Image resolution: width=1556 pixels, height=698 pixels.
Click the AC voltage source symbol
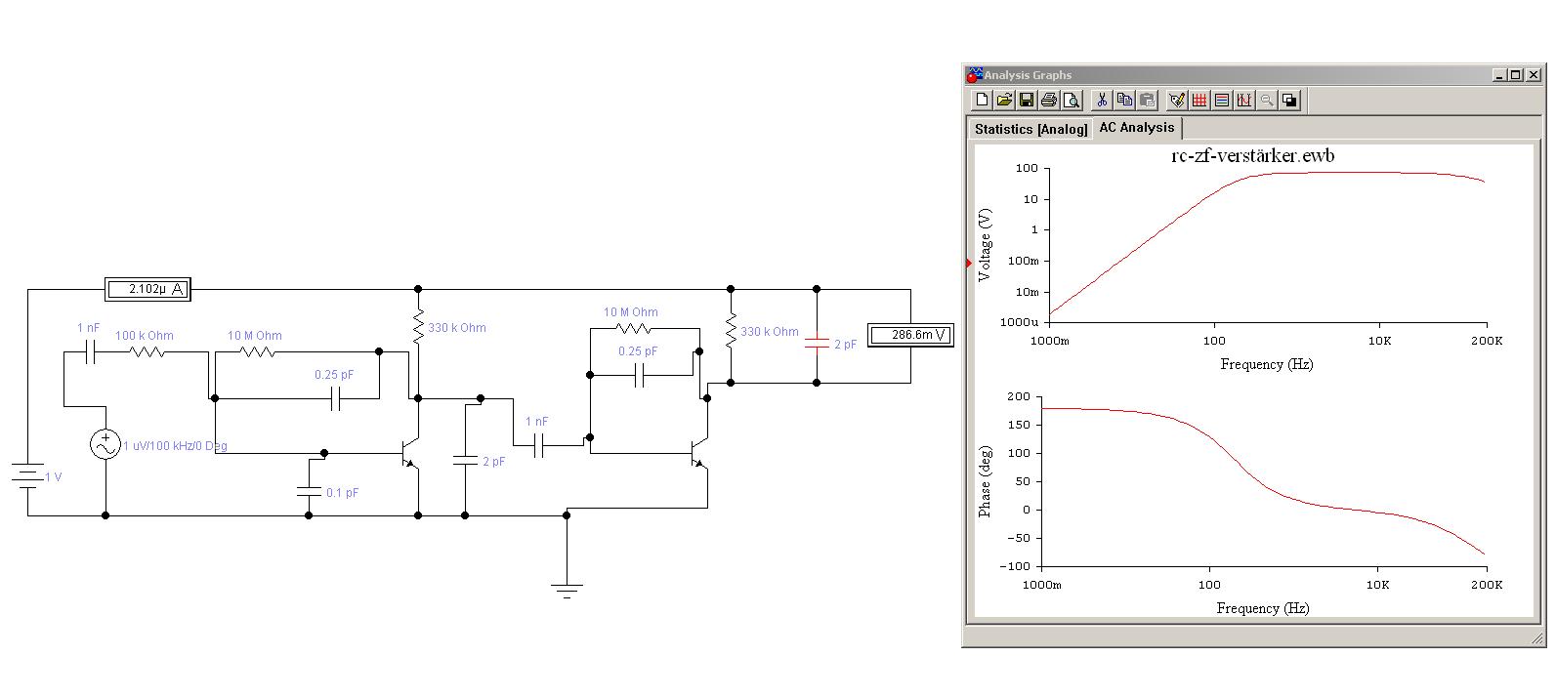tap(105, 444)
